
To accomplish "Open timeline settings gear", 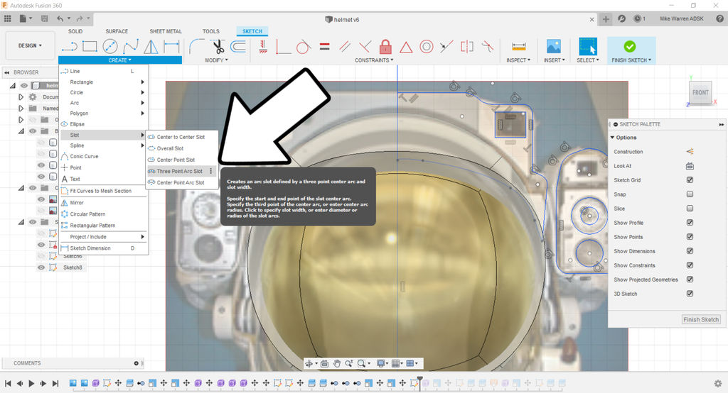I will click(x=718, y=383).
